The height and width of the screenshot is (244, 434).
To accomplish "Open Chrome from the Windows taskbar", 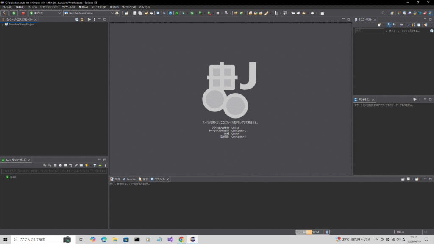I will [181, 240].
